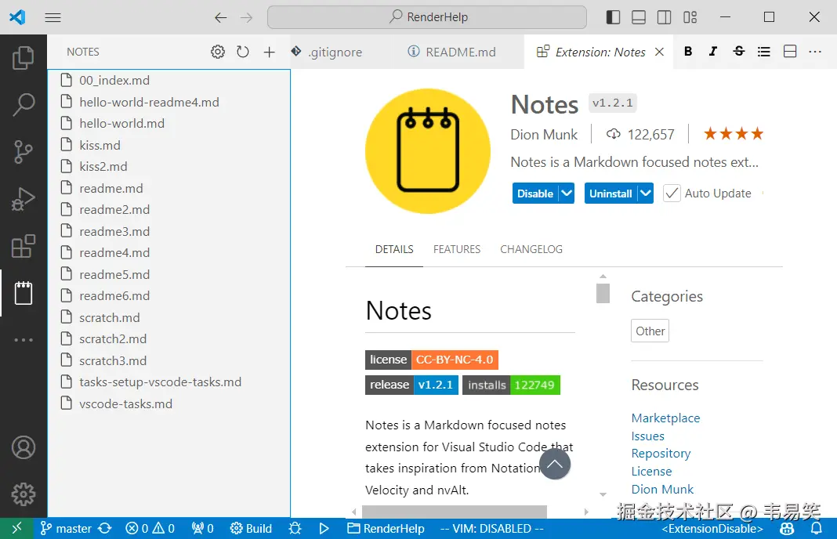Click the master branch in status bar
The height and width of the screenshot is (539, 837).
click(66, 528)
